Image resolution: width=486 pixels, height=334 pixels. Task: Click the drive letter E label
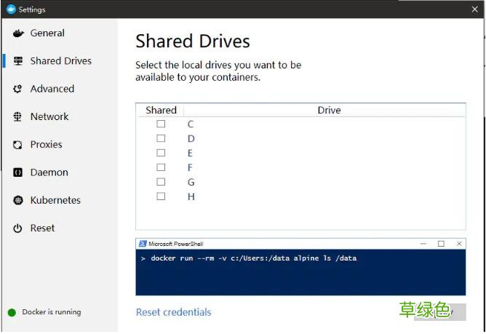pos(190,154)
